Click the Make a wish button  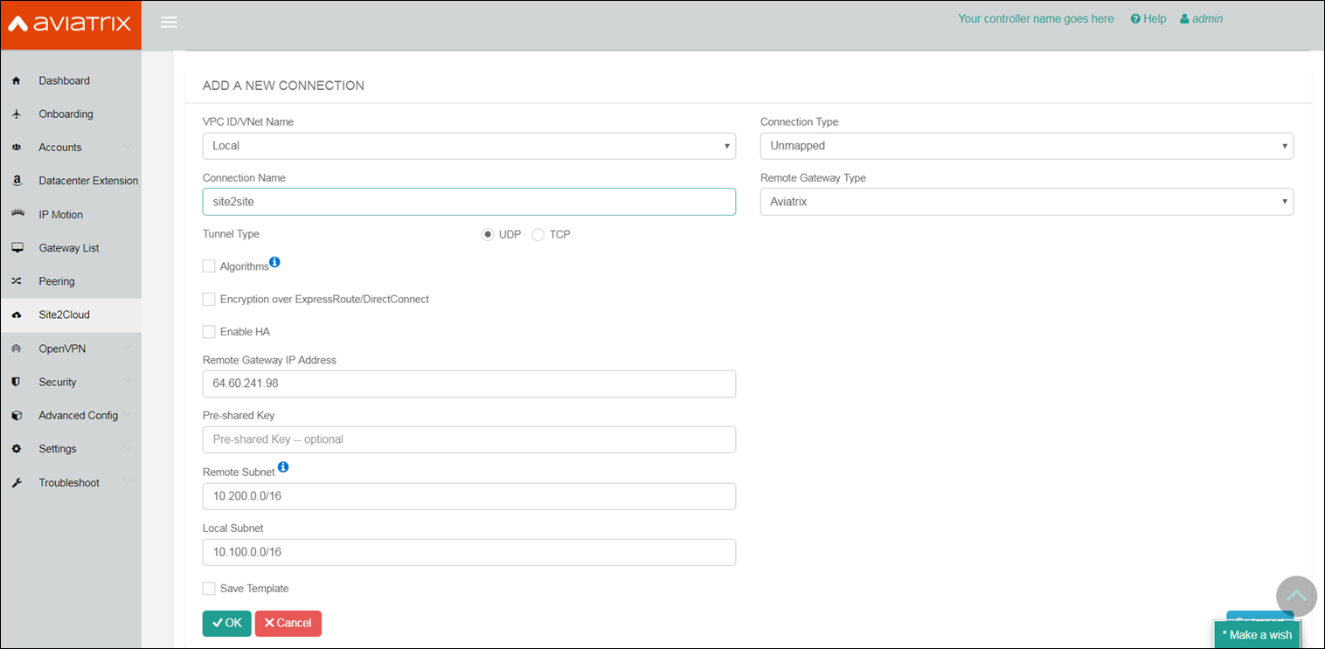[x=1257, y=635]
